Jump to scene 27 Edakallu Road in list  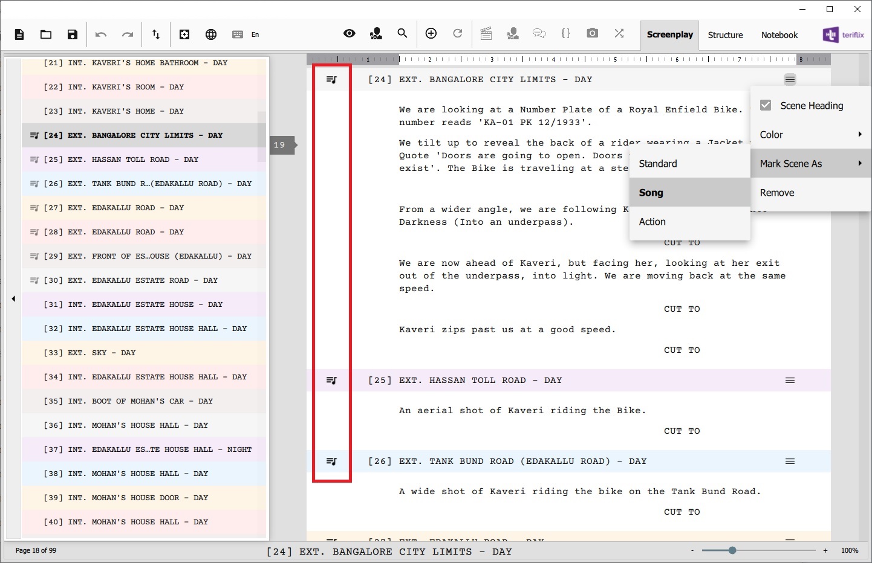pos(144,208)
